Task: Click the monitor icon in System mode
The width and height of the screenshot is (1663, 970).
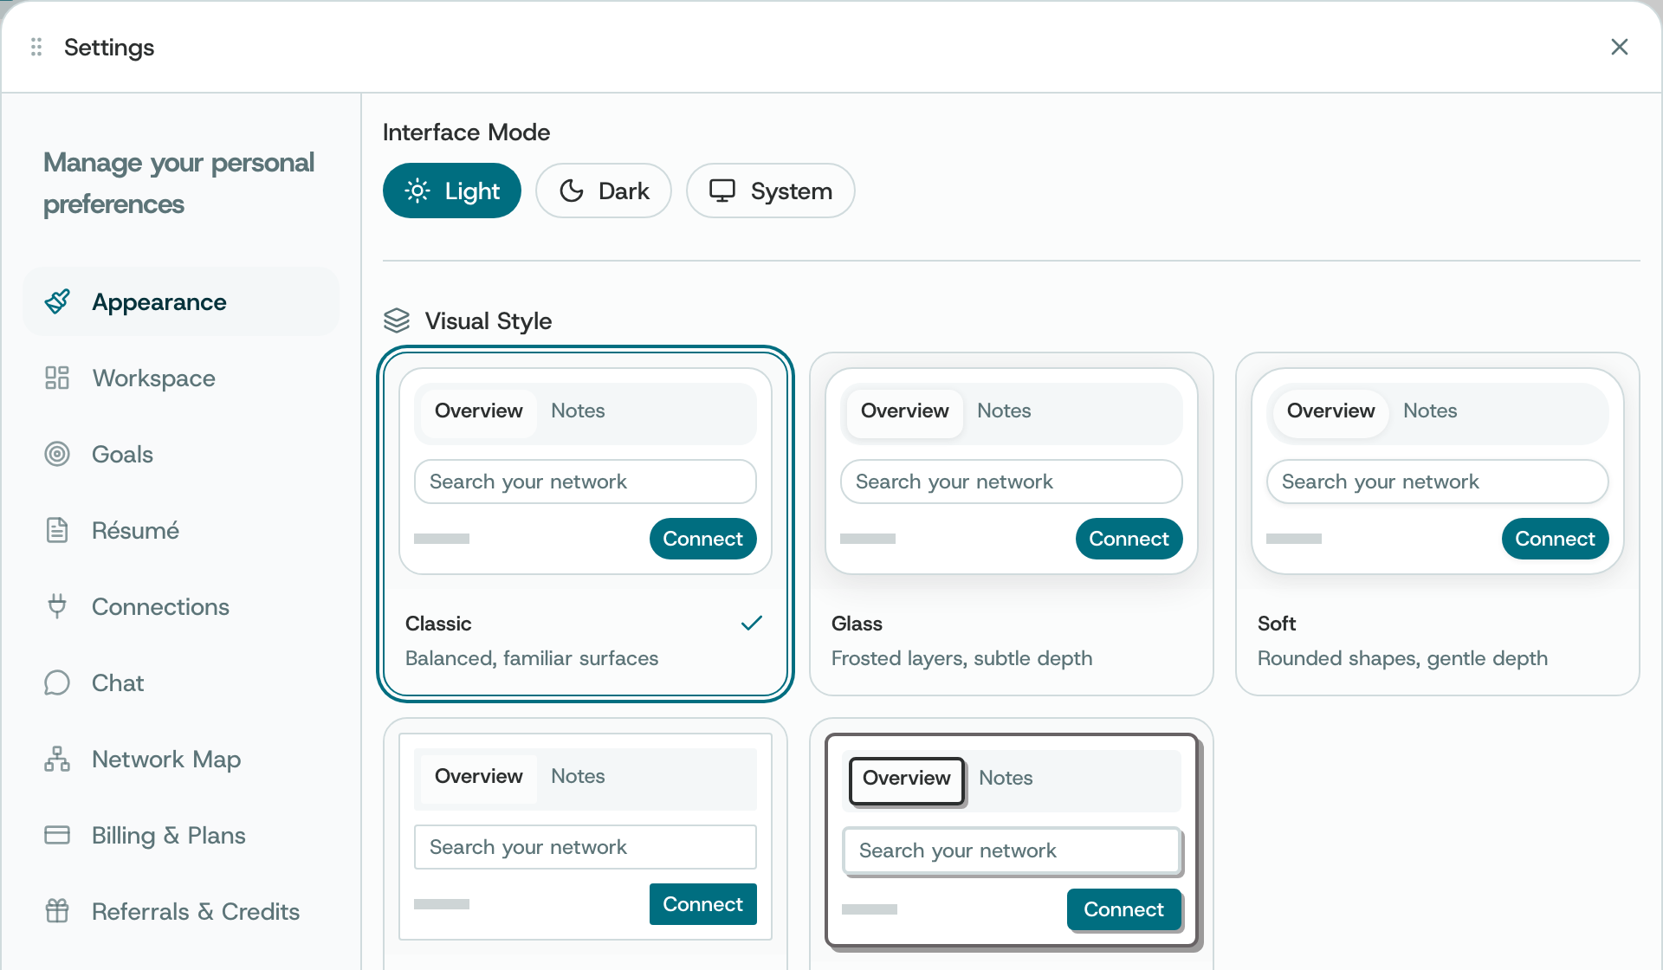Action: (722, 191)
